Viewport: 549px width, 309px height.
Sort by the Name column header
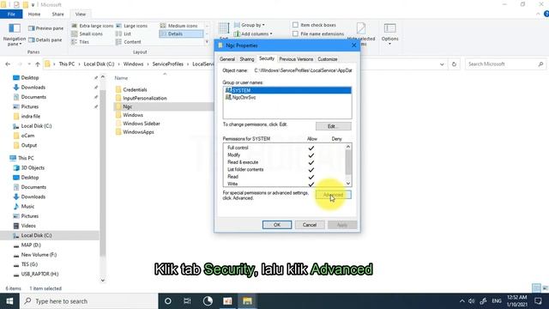[x=121, y=78]
